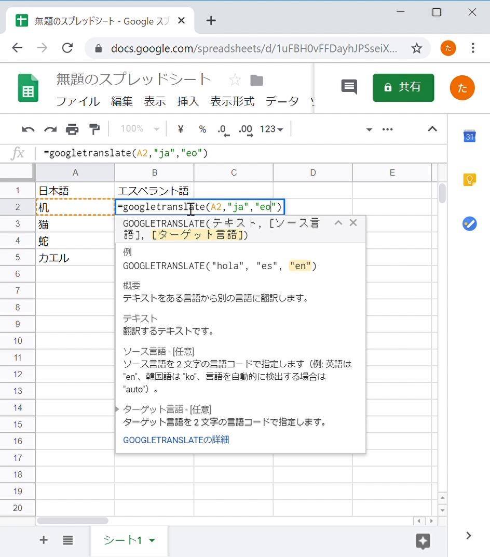Bookmark this page with star icon
This screenshot has width=490, height=557.
[417, 48]
